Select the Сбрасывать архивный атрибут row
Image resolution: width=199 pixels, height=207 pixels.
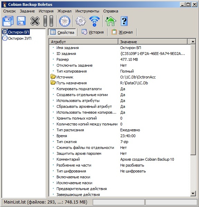[x=120, y=106]
